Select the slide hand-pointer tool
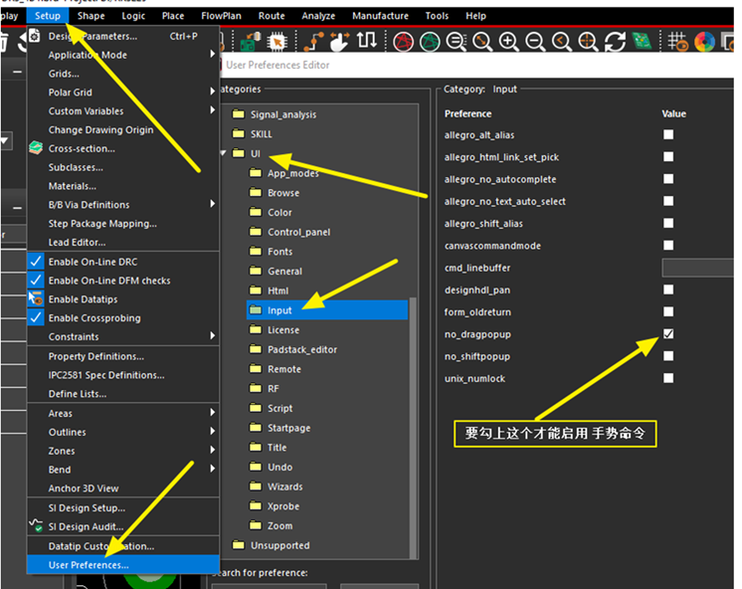The width and height of the screenshot is (742, 589). pos(339,42)
